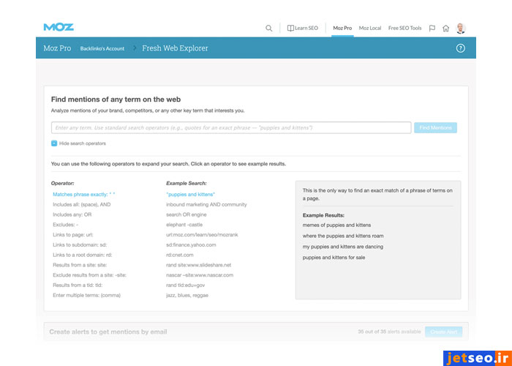Click example sd:finance.yahoo.com
Image resolution: width=512 pixels, height=366 pixels.
tap(191, 245)
